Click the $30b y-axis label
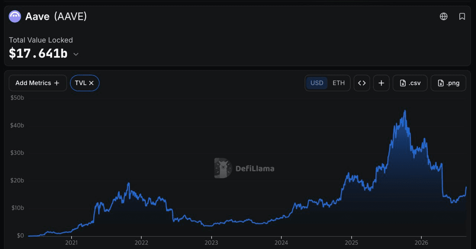The height and width of the screenshot is (249, 476). coord(17,153)
